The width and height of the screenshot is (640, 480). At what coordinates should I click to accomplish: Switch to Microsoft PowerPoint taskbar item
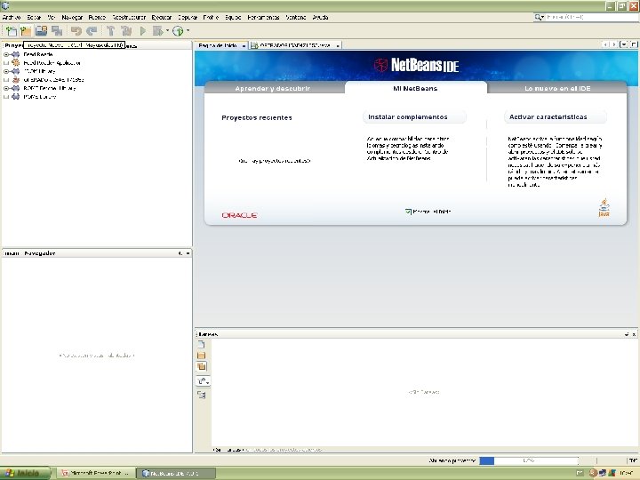tap(95, 473)
